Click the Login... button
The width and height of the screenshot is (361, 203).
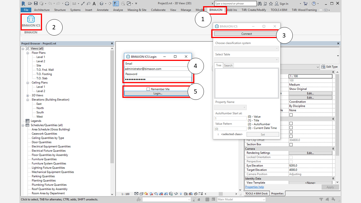click(158, 93)
